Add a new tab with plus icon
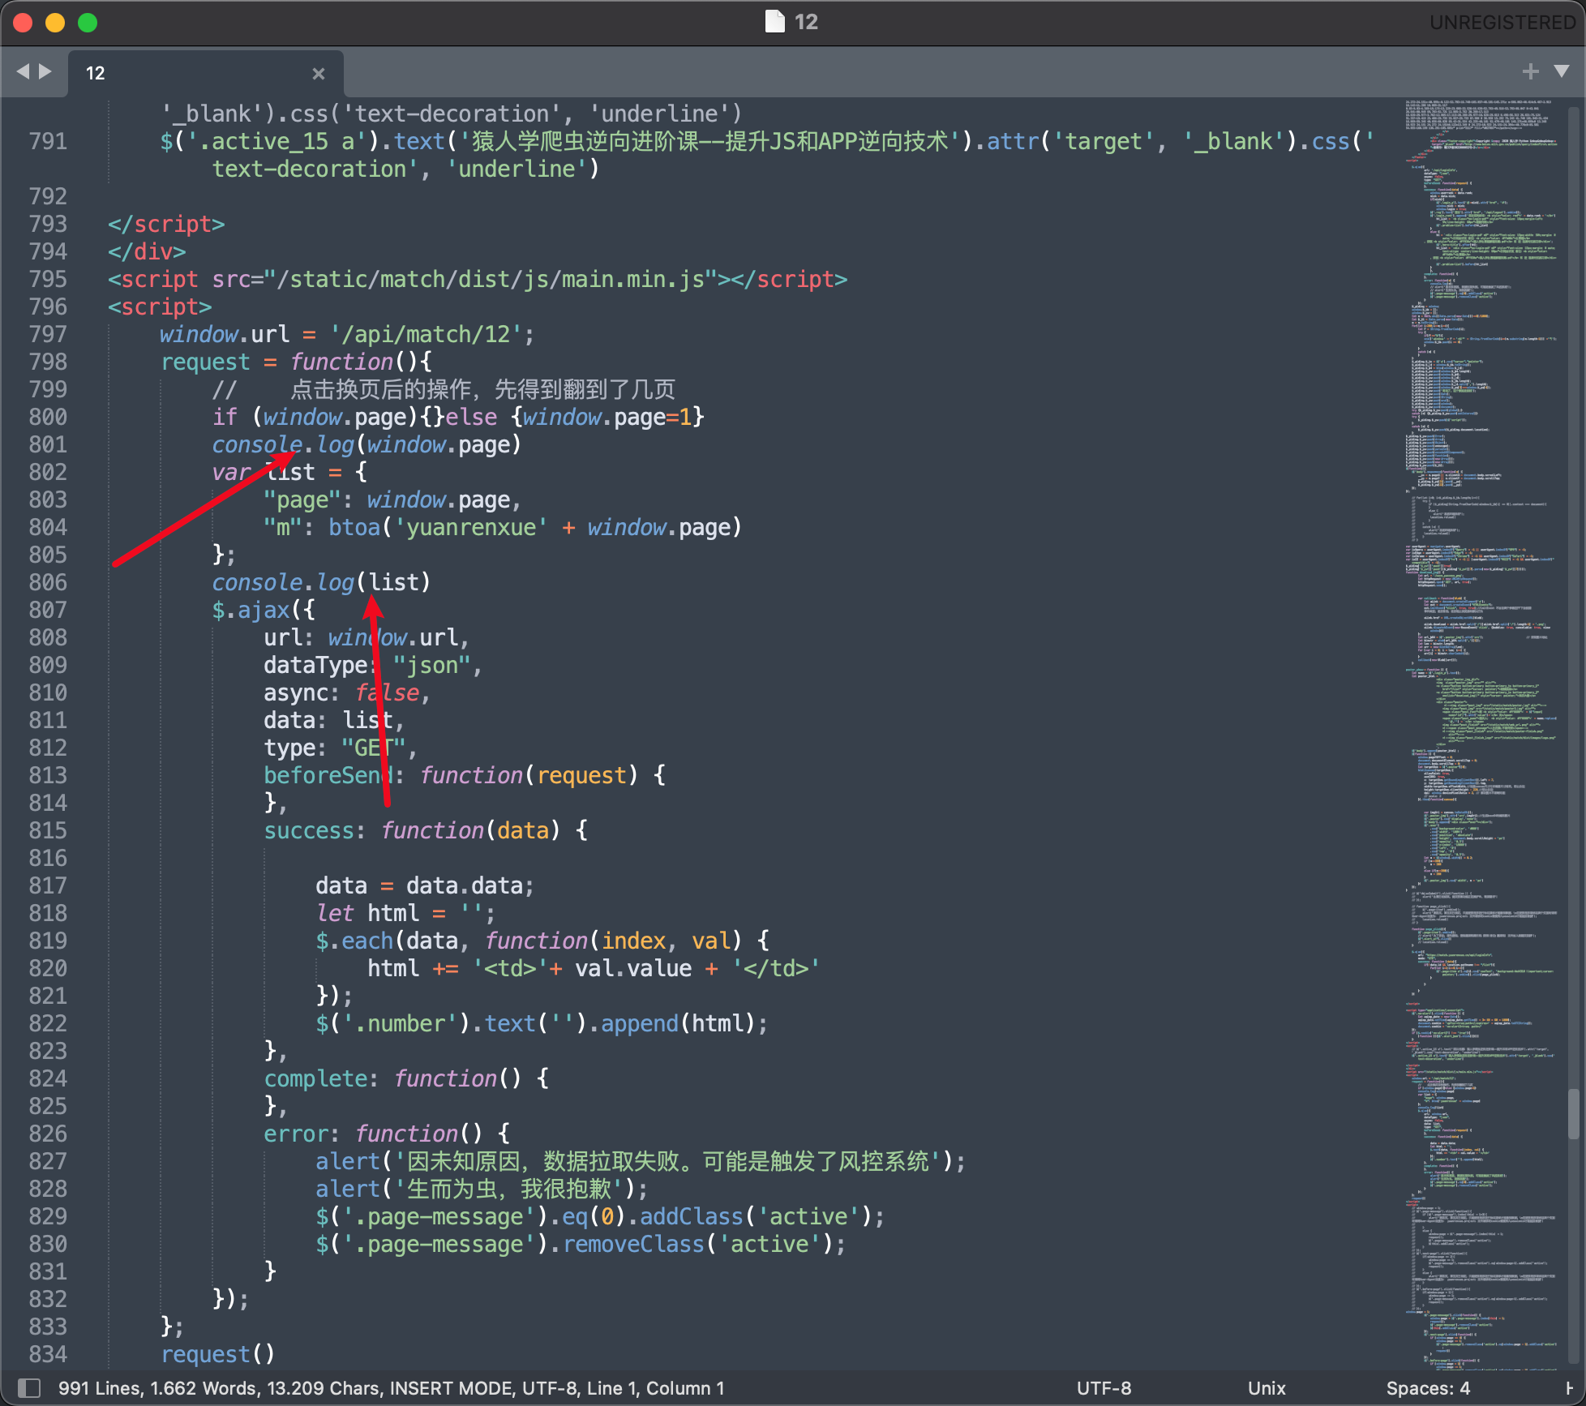Screen dimensions: 1586x1406 pos(1530,71)
